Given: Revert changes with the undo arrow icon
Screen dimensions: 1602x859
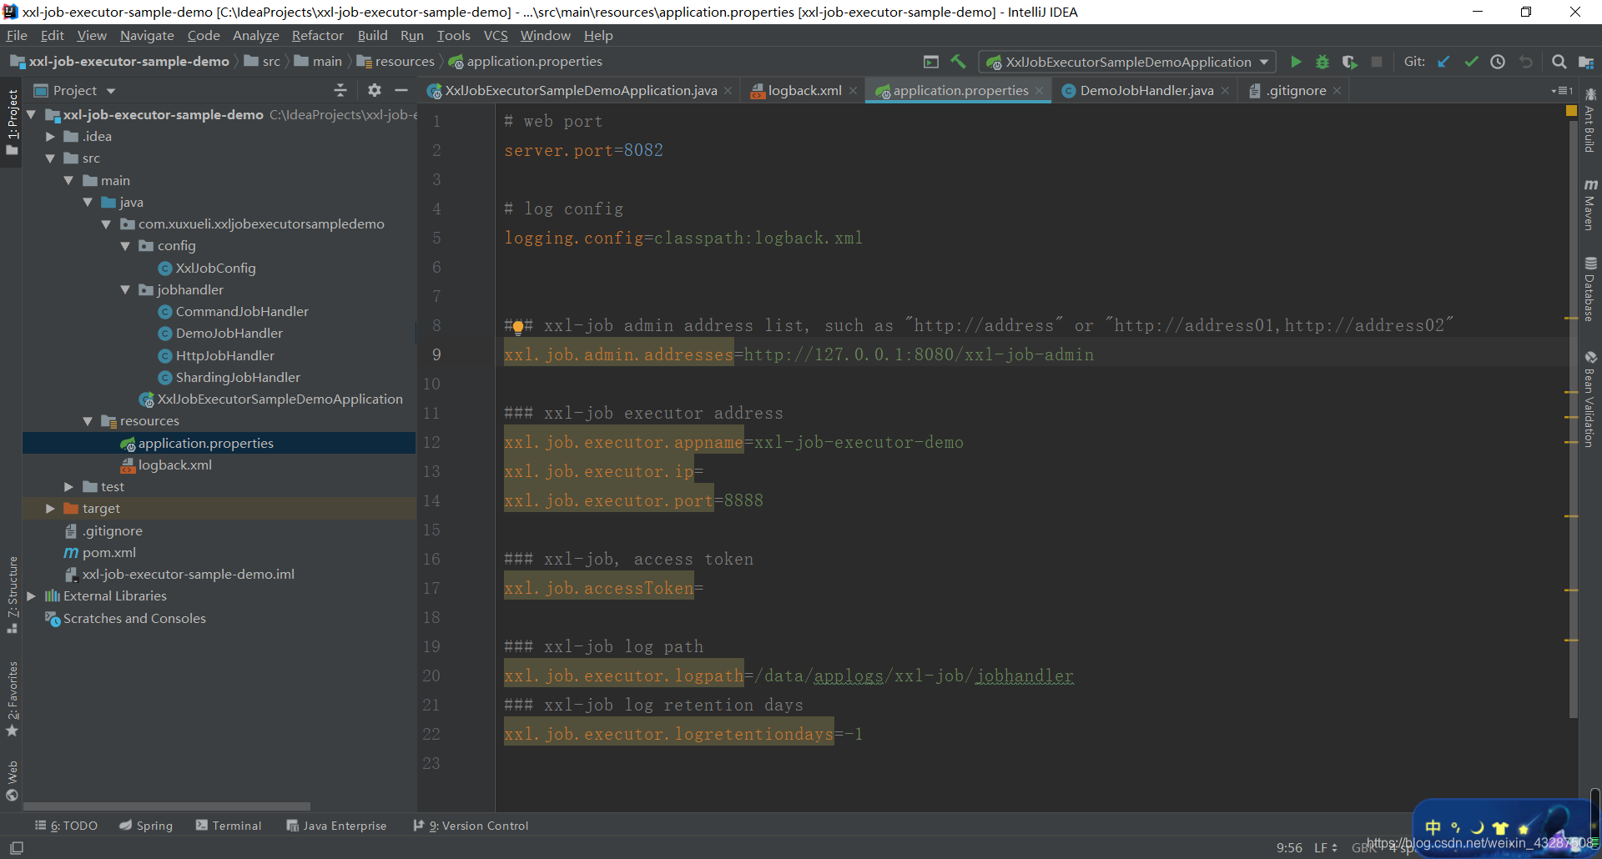Looking at the screenshot, I should click(1526, 62).
